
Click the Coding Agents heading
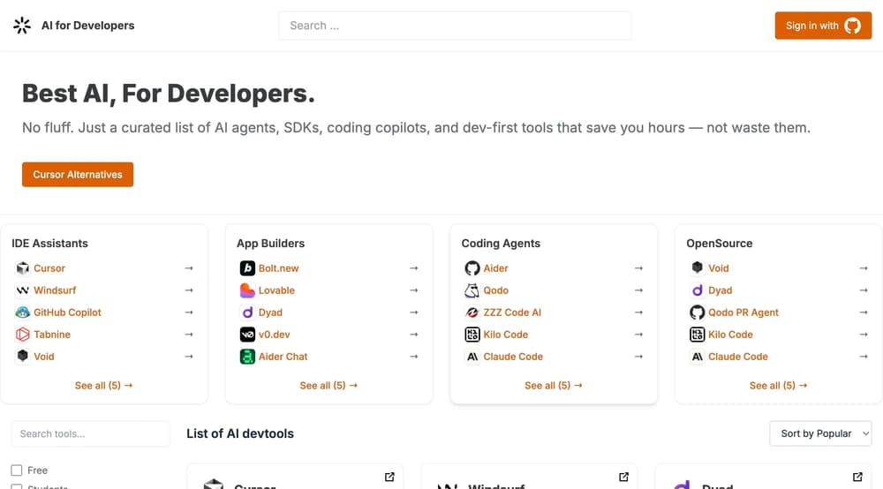501,243
